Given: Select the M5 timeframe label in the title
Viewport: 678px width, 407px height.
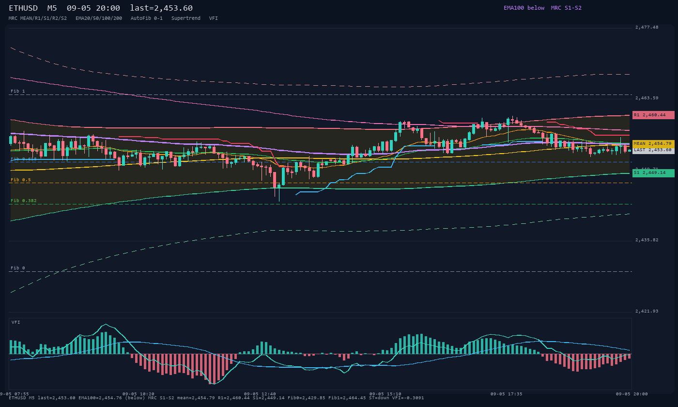Looking at the screenshot, I should (x=53, y=8).
